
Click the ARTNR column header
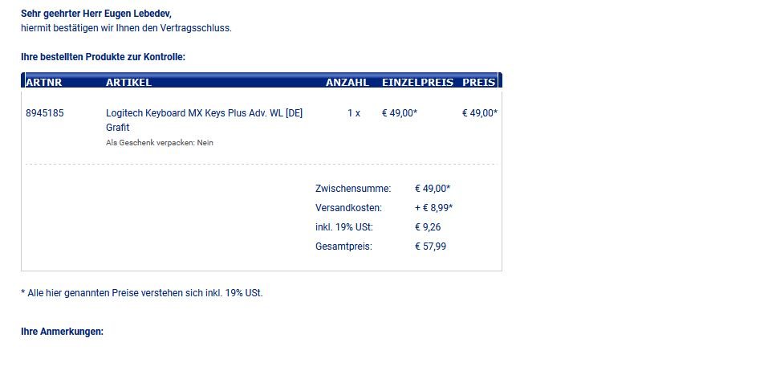(x=43, y=82)
